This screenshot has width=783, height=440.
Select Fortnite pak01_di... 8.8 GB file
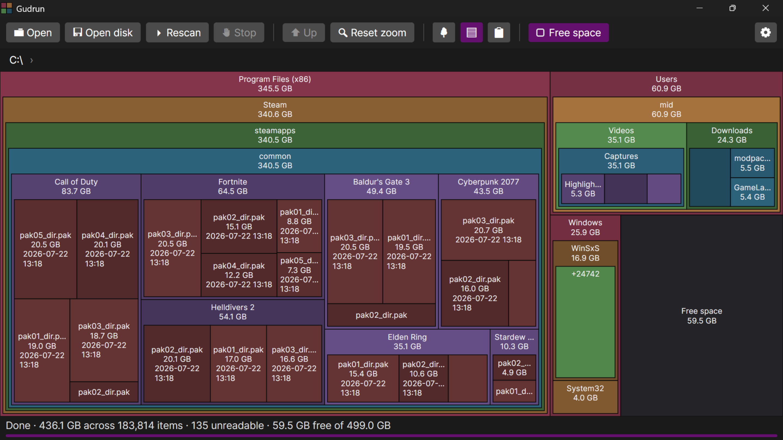[x=299, y=226]
